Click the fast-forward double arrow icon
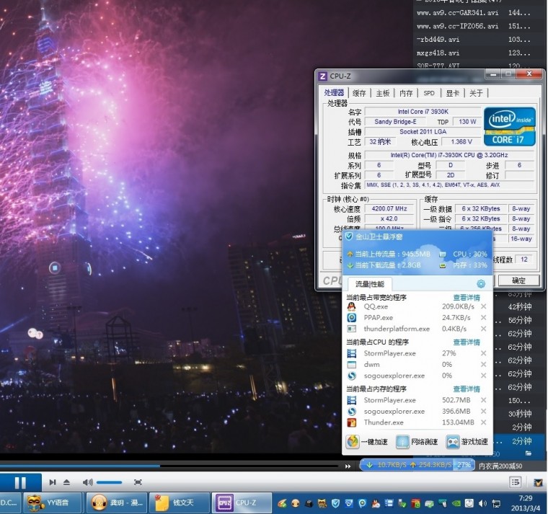The image size is (548, 514). click(x=348, y=466)
